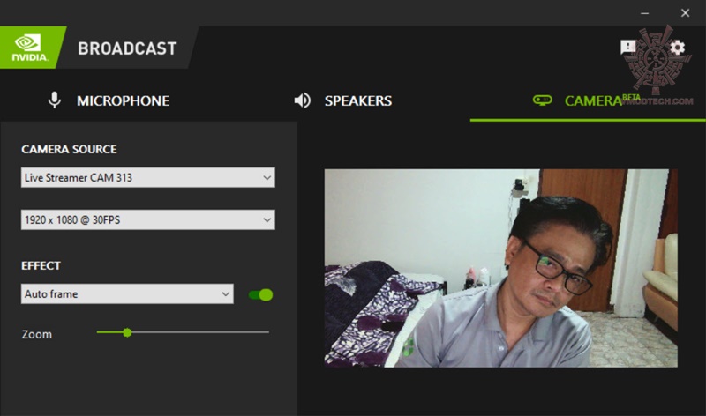Expand the Auto frame effect dropdown
The height and width of the screenshot is (416, 706).
point(127,293)
